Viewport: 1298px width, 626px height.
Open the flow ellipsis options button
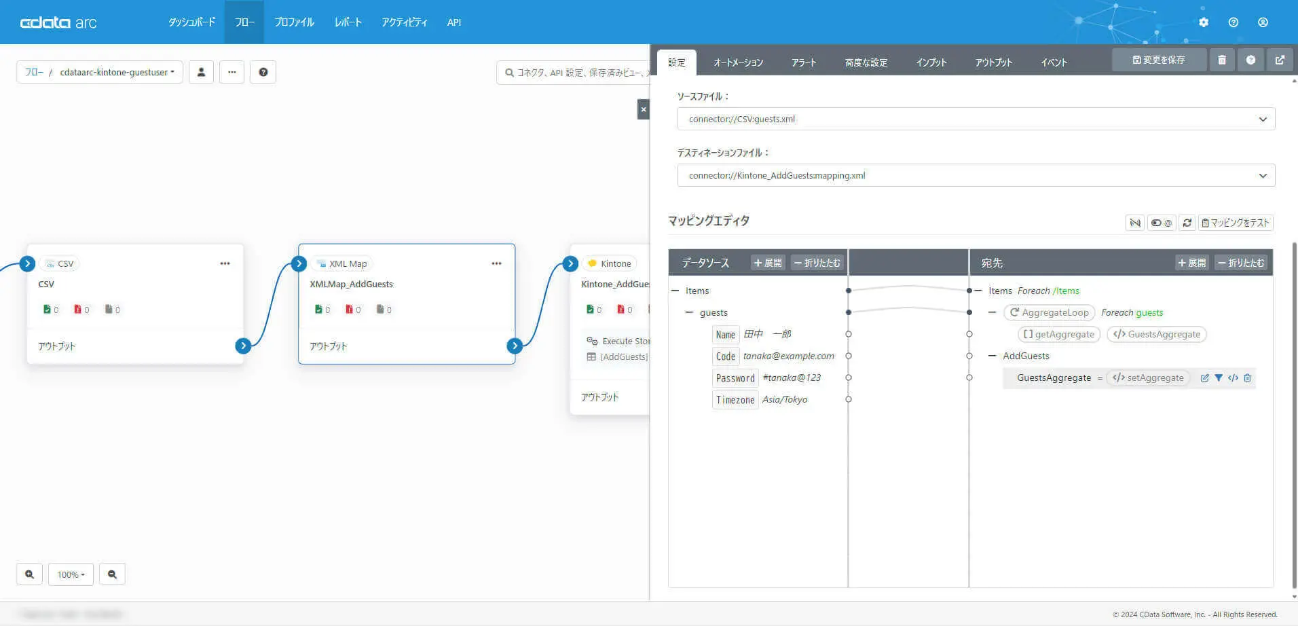[x=231, y=72]
